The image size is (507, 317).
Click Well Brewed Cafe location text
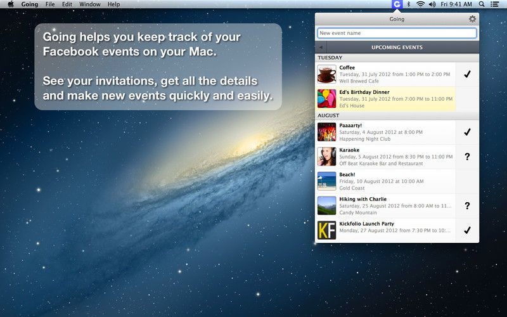click(x=359, y=81)
